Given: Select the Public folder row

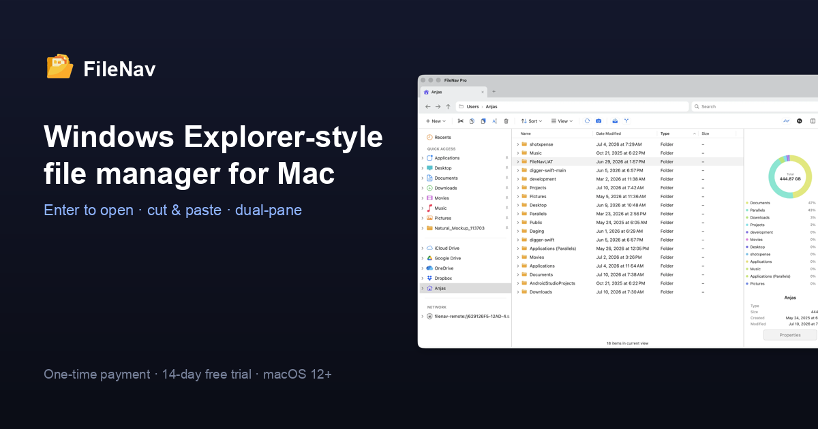Looking at the screenshot, I should click(x=627, y=223).
